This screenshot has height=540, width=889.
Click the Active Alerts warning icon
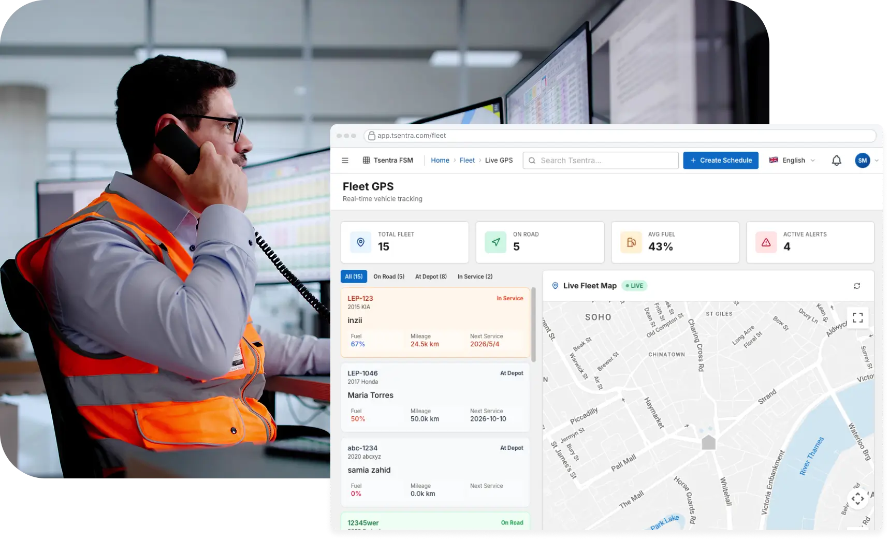click(x=766, y=242)
